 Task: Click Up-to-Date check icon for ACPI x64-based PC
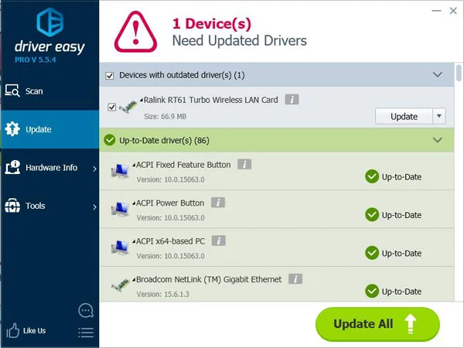[372, 253]
